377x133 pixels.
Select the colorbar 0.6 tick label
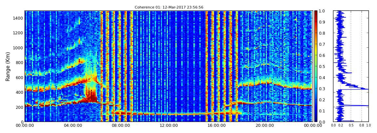[323, 55]
